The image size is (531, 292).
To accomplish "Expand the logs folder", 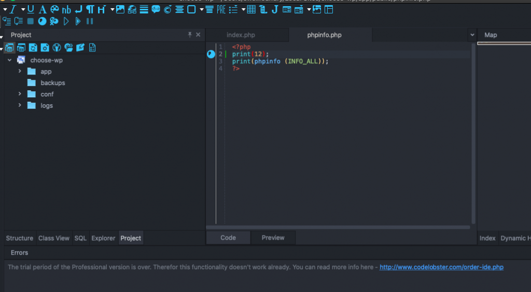I will (20, 105).
